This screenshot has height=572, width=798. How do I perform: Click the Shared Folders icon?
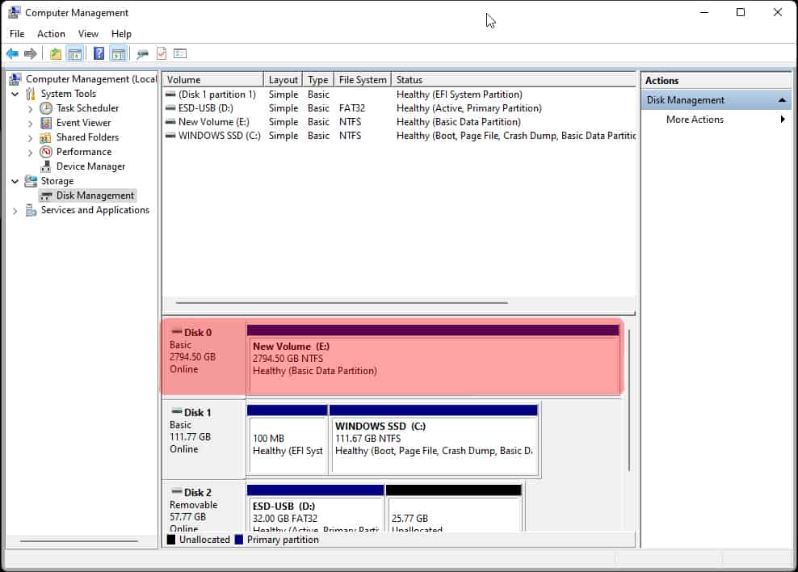(46, 137)
